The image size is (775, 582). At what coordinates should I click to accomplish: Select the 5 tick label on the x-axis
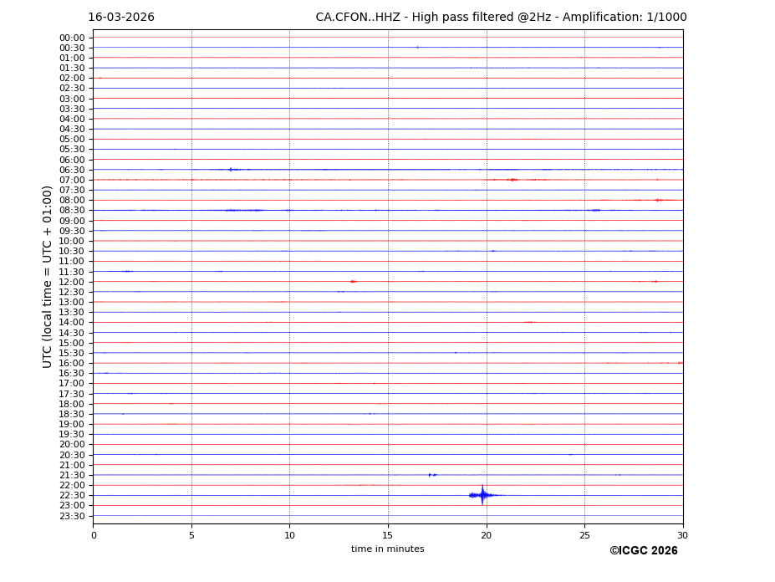click(x=191, y=535)
